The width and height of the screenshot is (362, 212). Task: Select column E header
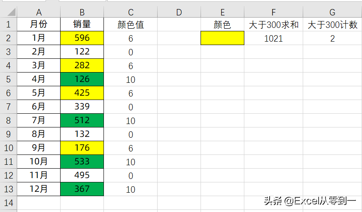[x=222, y=12]
